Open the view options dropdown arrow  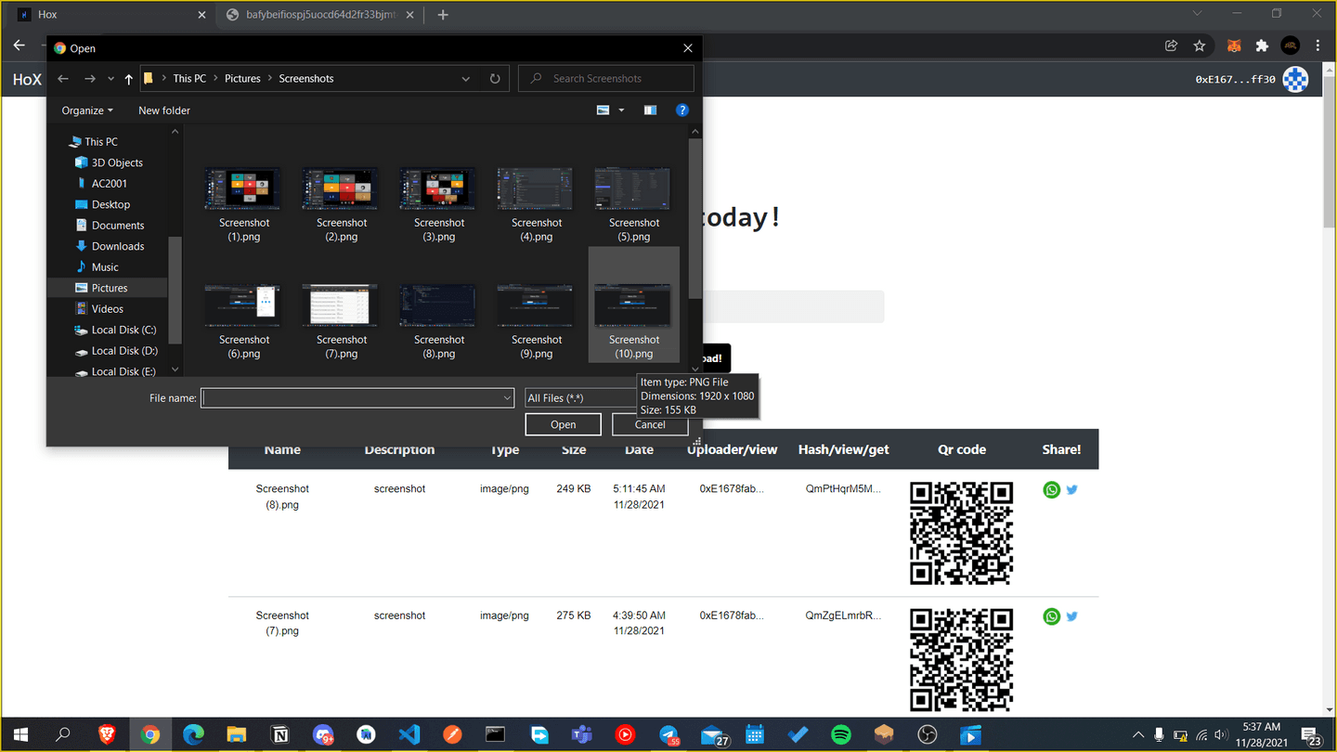click(621, 110)
